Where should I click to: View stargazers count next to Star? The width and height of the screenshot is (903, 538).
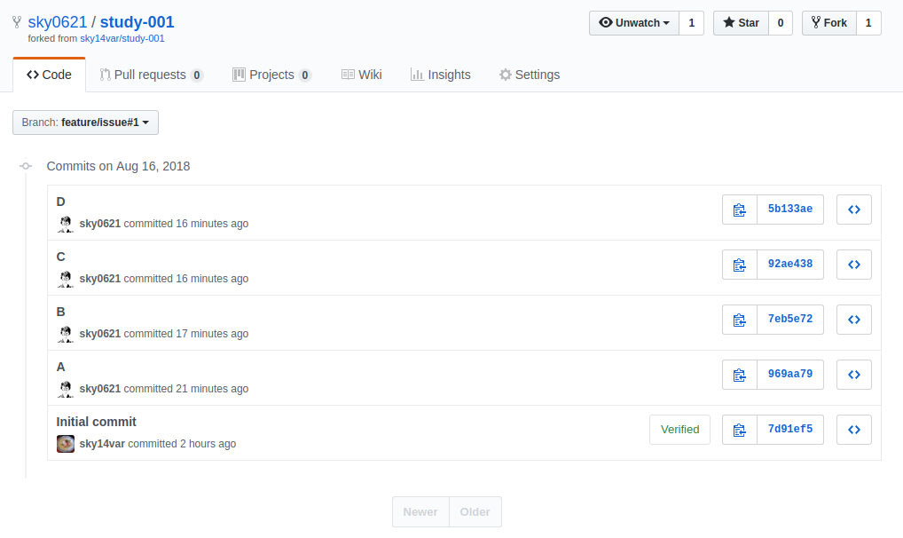click(x=781, y=23)
